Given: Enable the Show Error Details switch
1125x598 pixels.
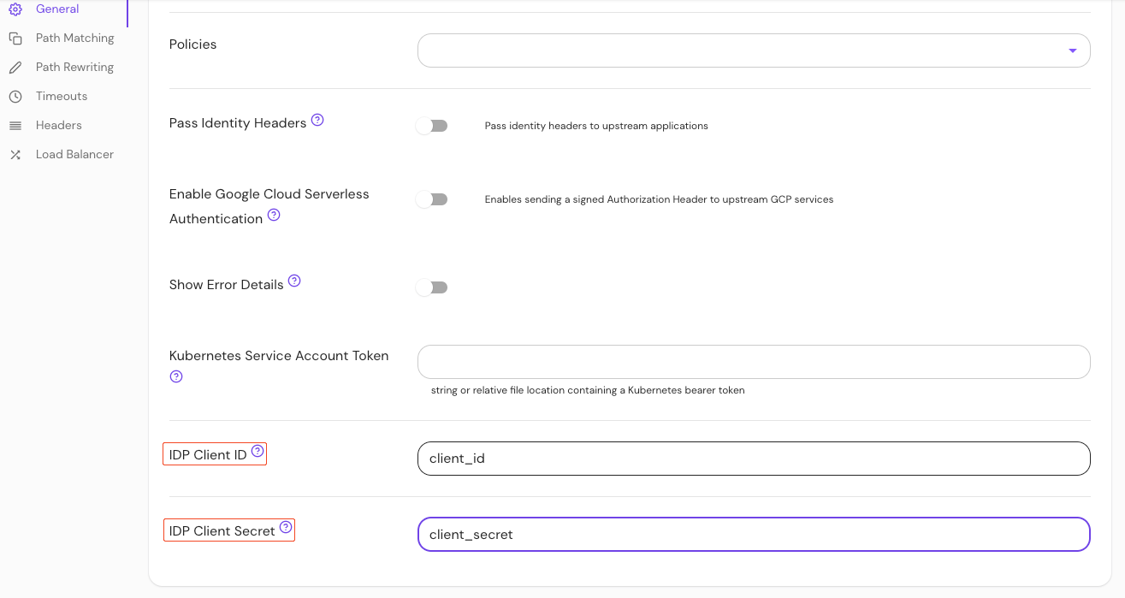Looking at the screenshot, I should point(432,287).
